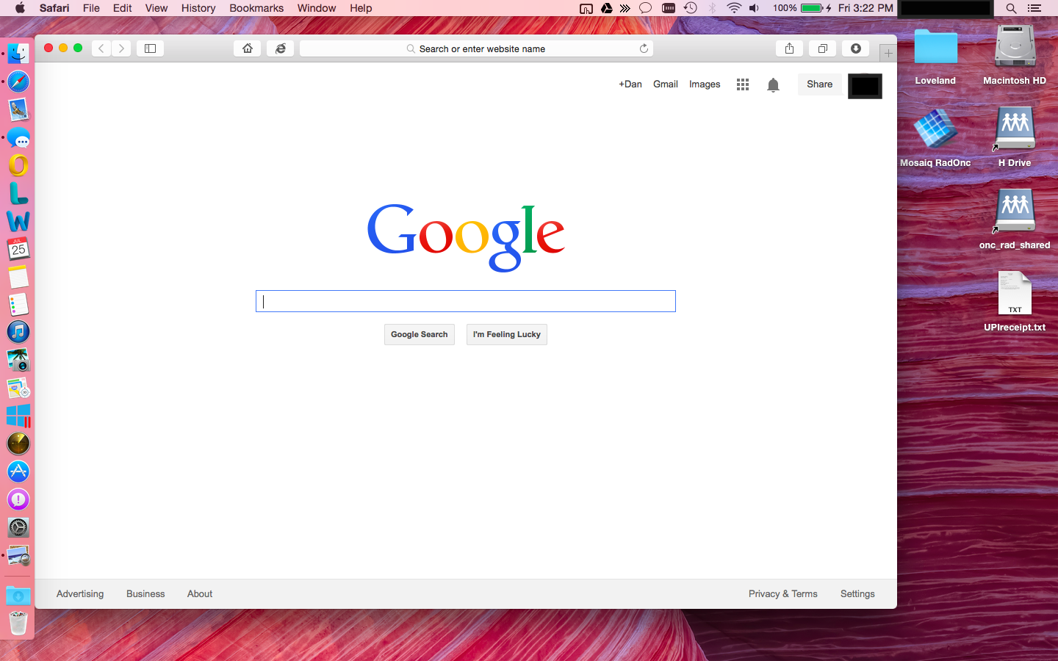Open App Store from the Dock

click(x=18, y=472)
